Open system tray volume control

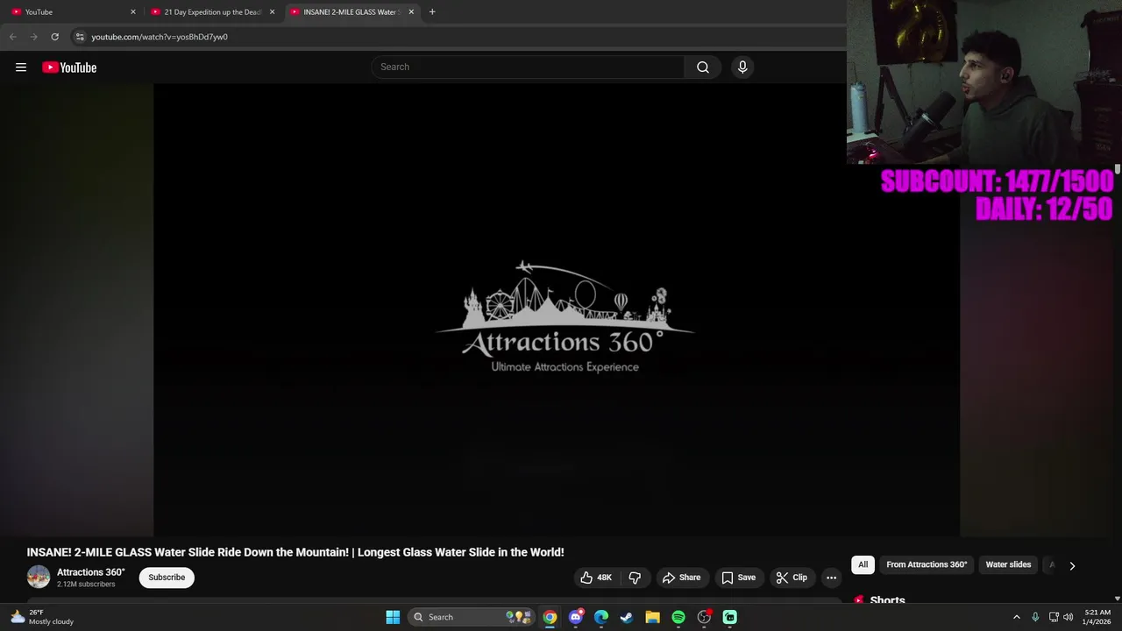click(x=1069, y=617)
